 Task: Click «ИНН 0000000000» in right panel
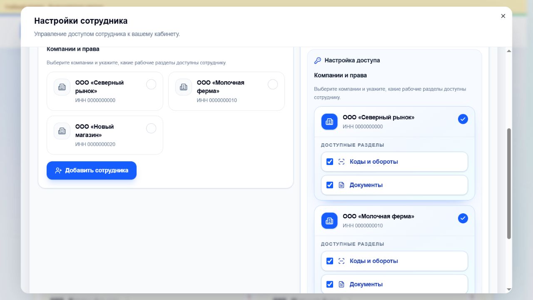[363, 127]
